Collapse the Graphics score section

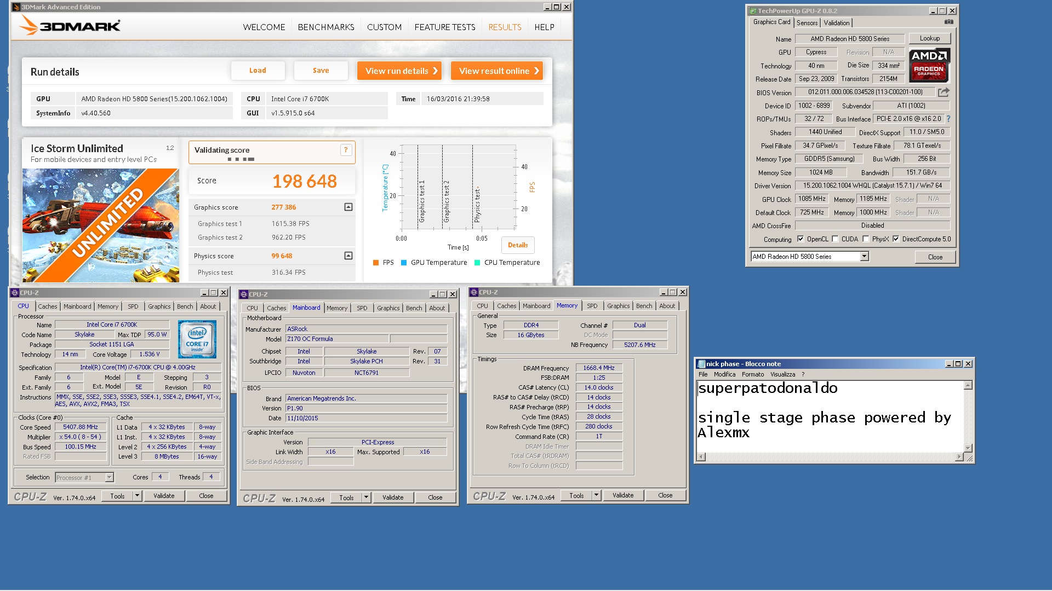point(348,207)
